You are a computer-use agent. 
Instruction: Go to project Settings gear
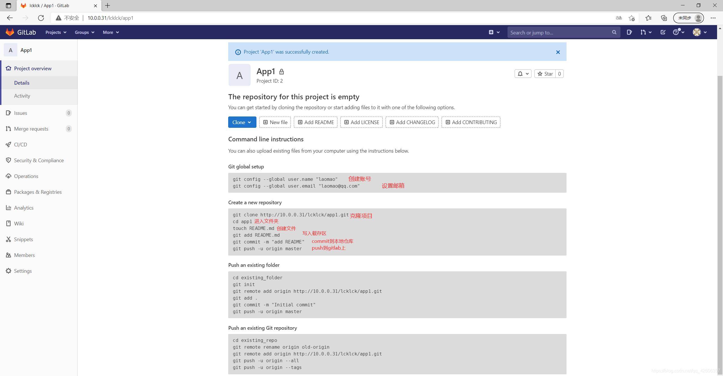23,271
